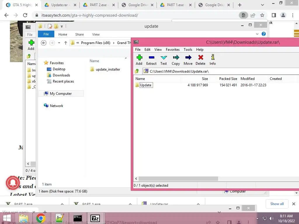The width and height of the screenshot is (299, 224).
Task: Open the 7-Zip View menu
Action: [158, 50]
